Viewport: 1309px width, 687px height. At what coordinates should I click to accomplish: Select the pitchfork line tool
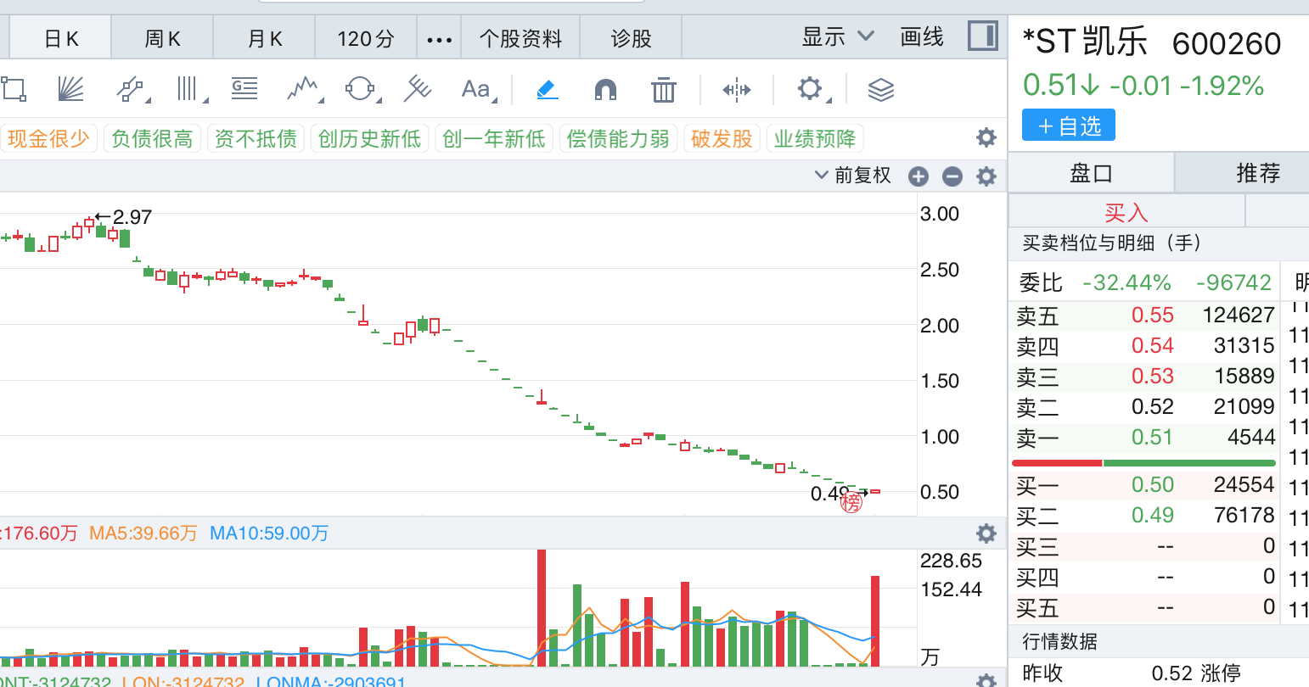[x=417, y=89]
